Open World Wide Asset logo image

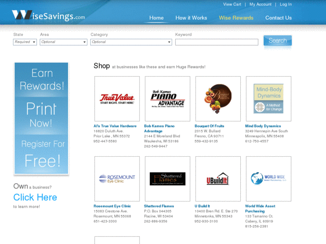click(x=269, y=179)
